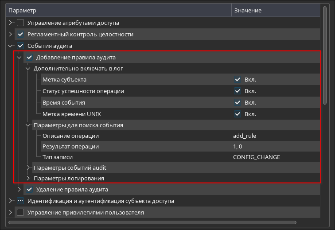This screenshot has width=335, height=230.
Task: Expand Параметры событий audit node
Action: (x=28, y=168)
